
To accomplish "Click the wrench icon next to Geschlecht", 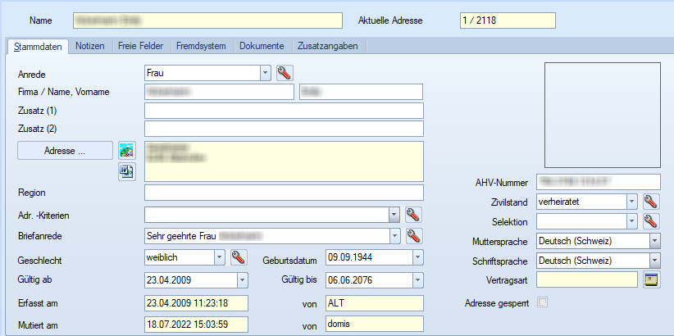I will pyautogui.click(x=239, y=257).
